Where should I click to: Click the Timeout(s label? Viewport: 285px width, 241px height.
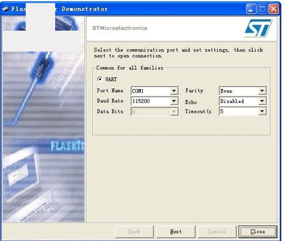[198, 112]
